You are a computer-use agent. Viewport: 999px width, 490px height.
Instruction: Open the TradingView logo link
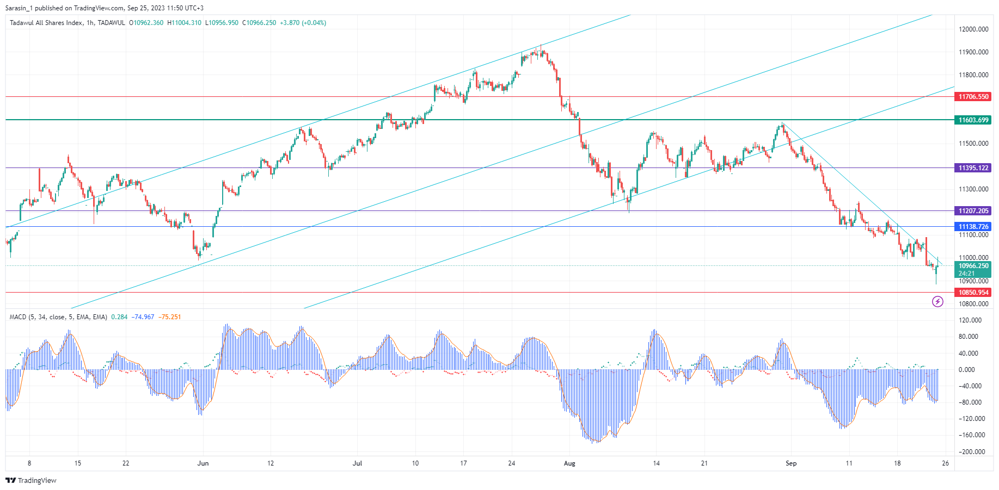pyautogui.click(x=31, y=481)
